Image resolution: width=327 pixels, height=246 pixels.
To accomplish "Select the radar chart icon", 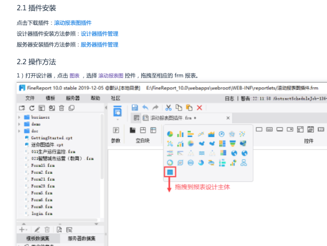I will (x=232, y=134).
